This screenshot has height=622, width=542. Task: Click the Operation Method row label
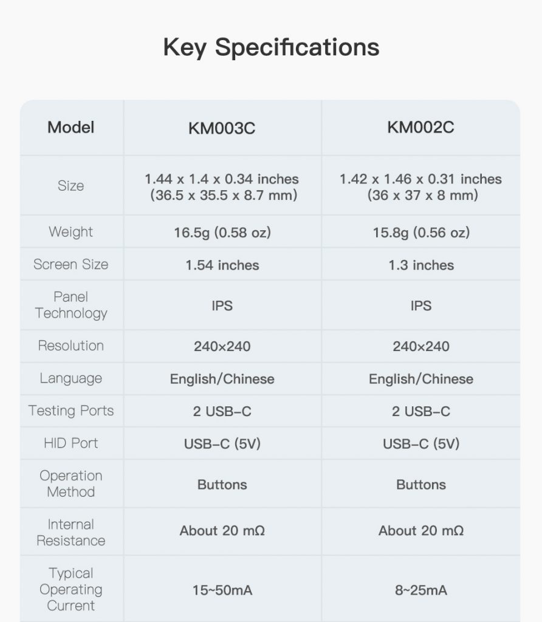pyautogui.click(x=71, y=484)
